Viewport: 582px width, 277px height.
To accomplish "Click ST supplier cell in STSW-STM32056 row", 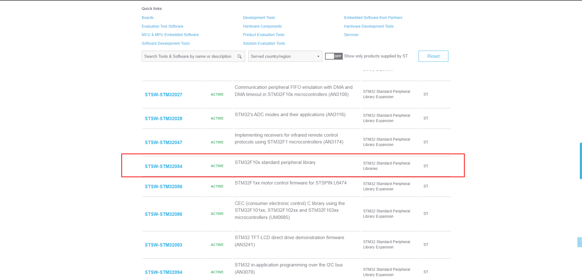I will click(x=426, y=186).
